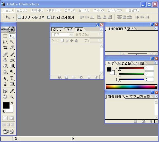Click the foreground color swatch in toolbox
This screenshot has width=159, height=142.
pyautogui.click(x=6, y=105)
